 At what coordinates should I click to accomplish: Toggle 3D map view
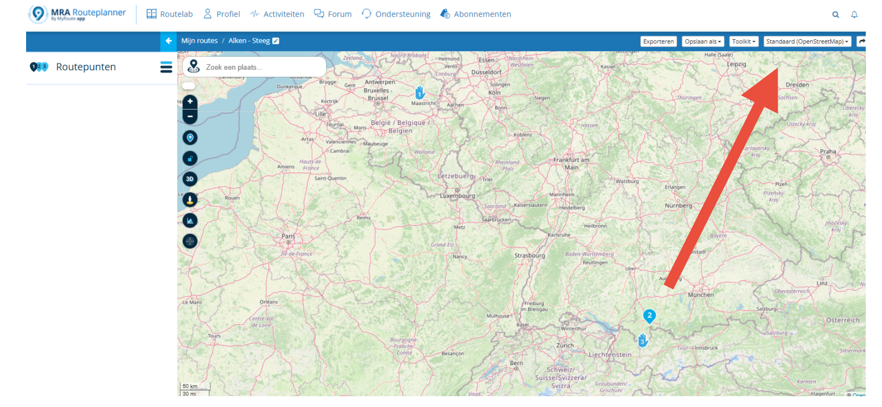click(x=190, y=179)
